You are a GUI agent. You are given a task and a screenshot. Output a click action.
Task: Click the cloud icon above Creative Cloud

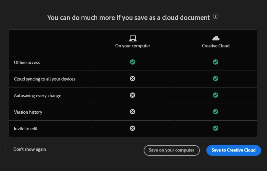point(216,38)
